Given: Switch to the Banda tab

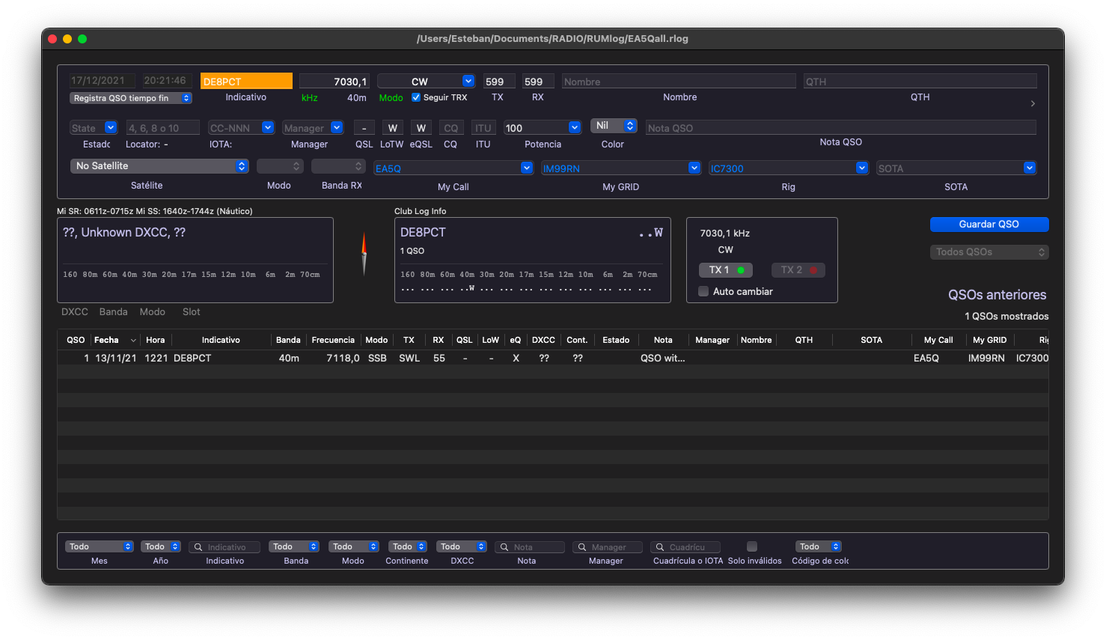Looking at the screenshot, I should pos(113,312).
